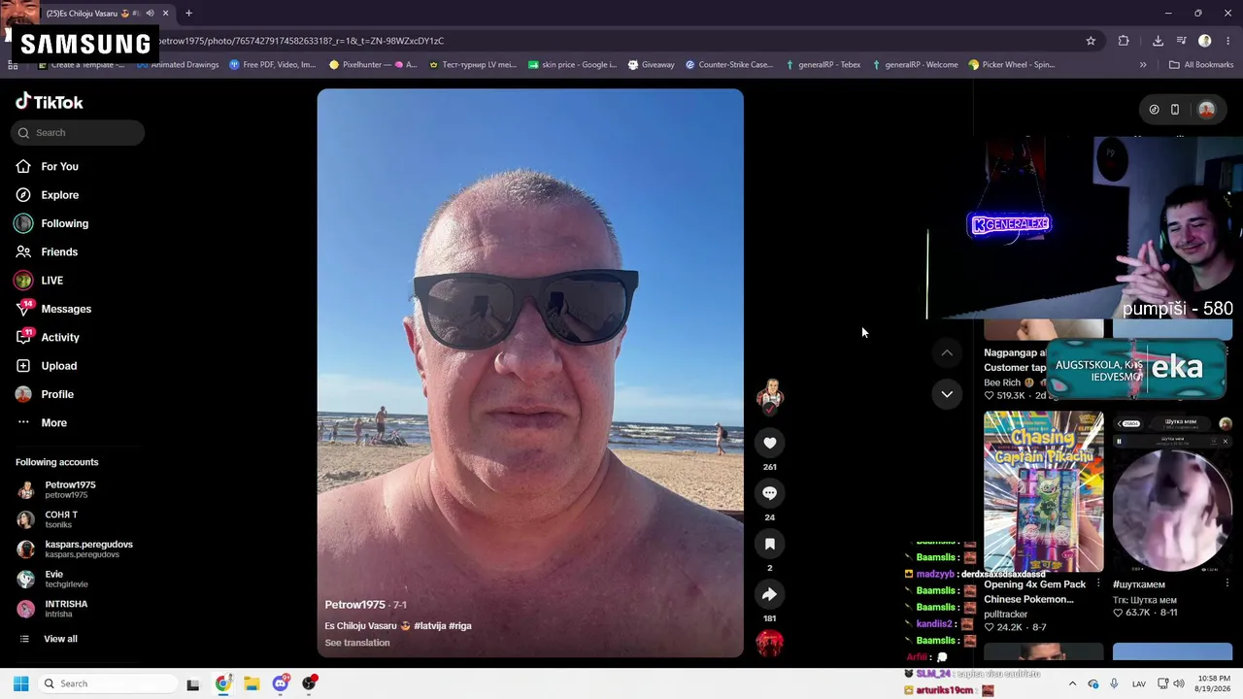Open the Pixelhunter bookmark
The image size is (1243, 699).
[373, 65]
